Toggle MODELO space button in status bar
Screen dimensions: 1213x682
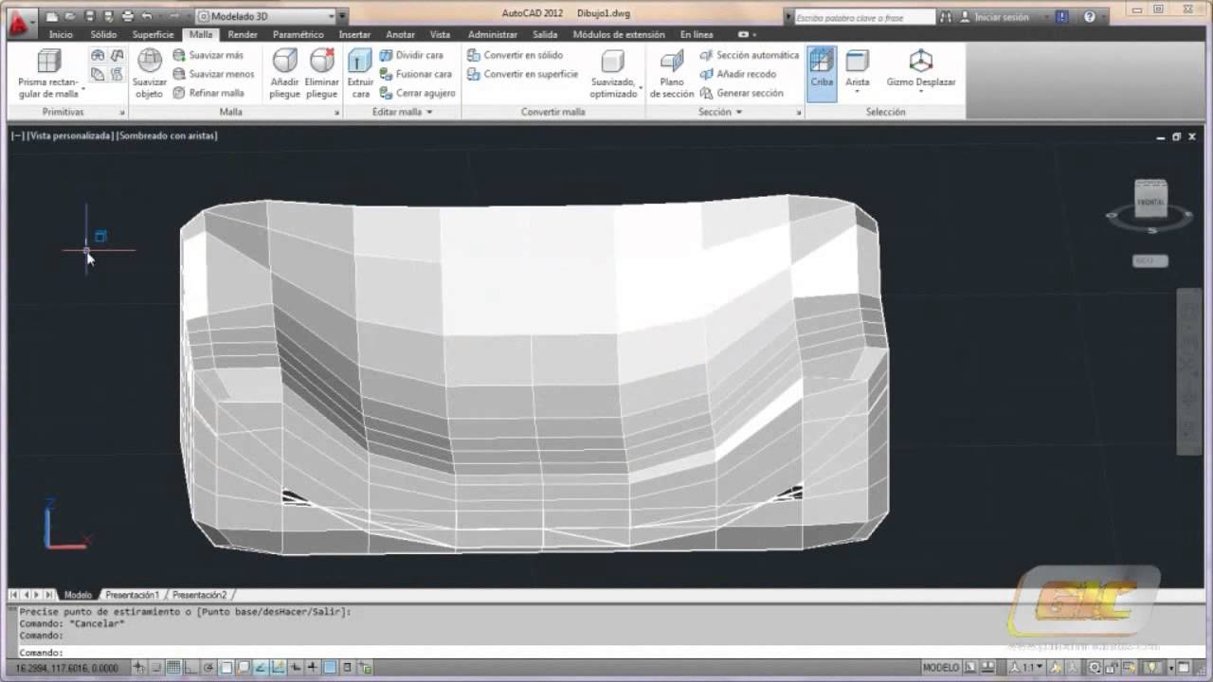(x=941, y=668)
